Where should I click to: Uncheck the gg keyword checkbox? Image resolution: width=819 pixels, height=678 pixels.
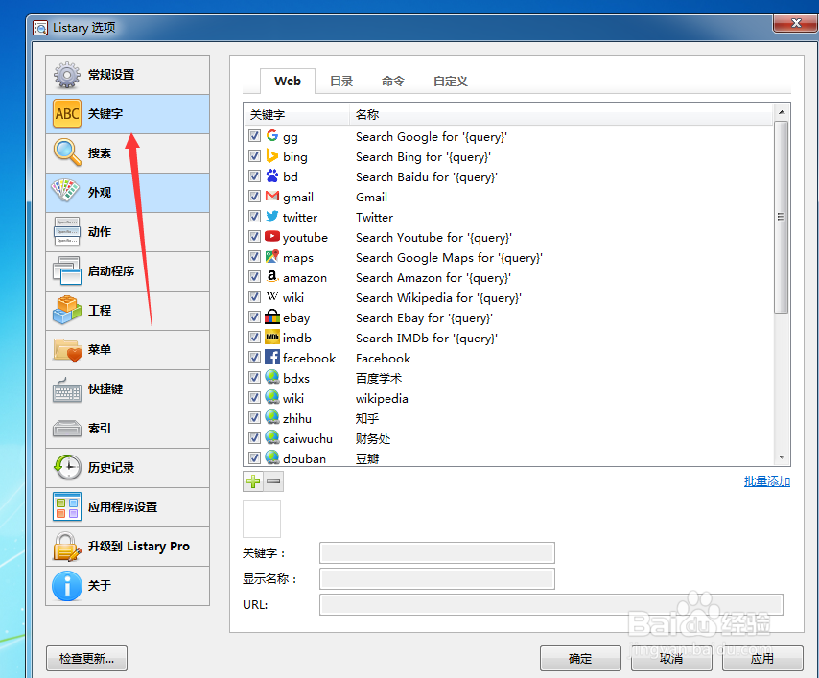254,136
